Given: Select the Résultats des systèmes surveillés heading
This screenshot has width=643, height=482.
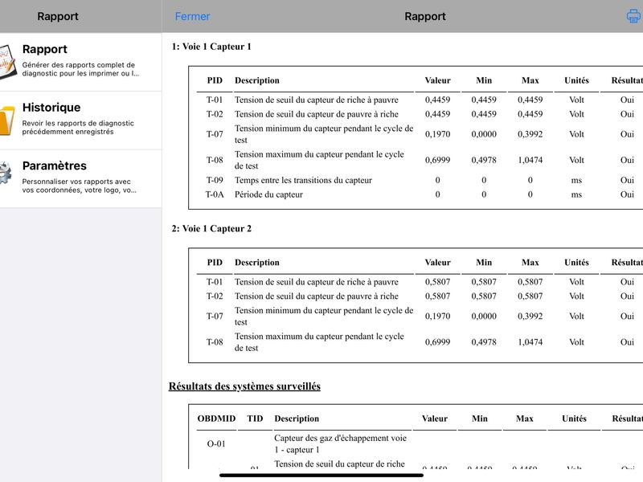Looking at the screenshot, I should [244, 386].
